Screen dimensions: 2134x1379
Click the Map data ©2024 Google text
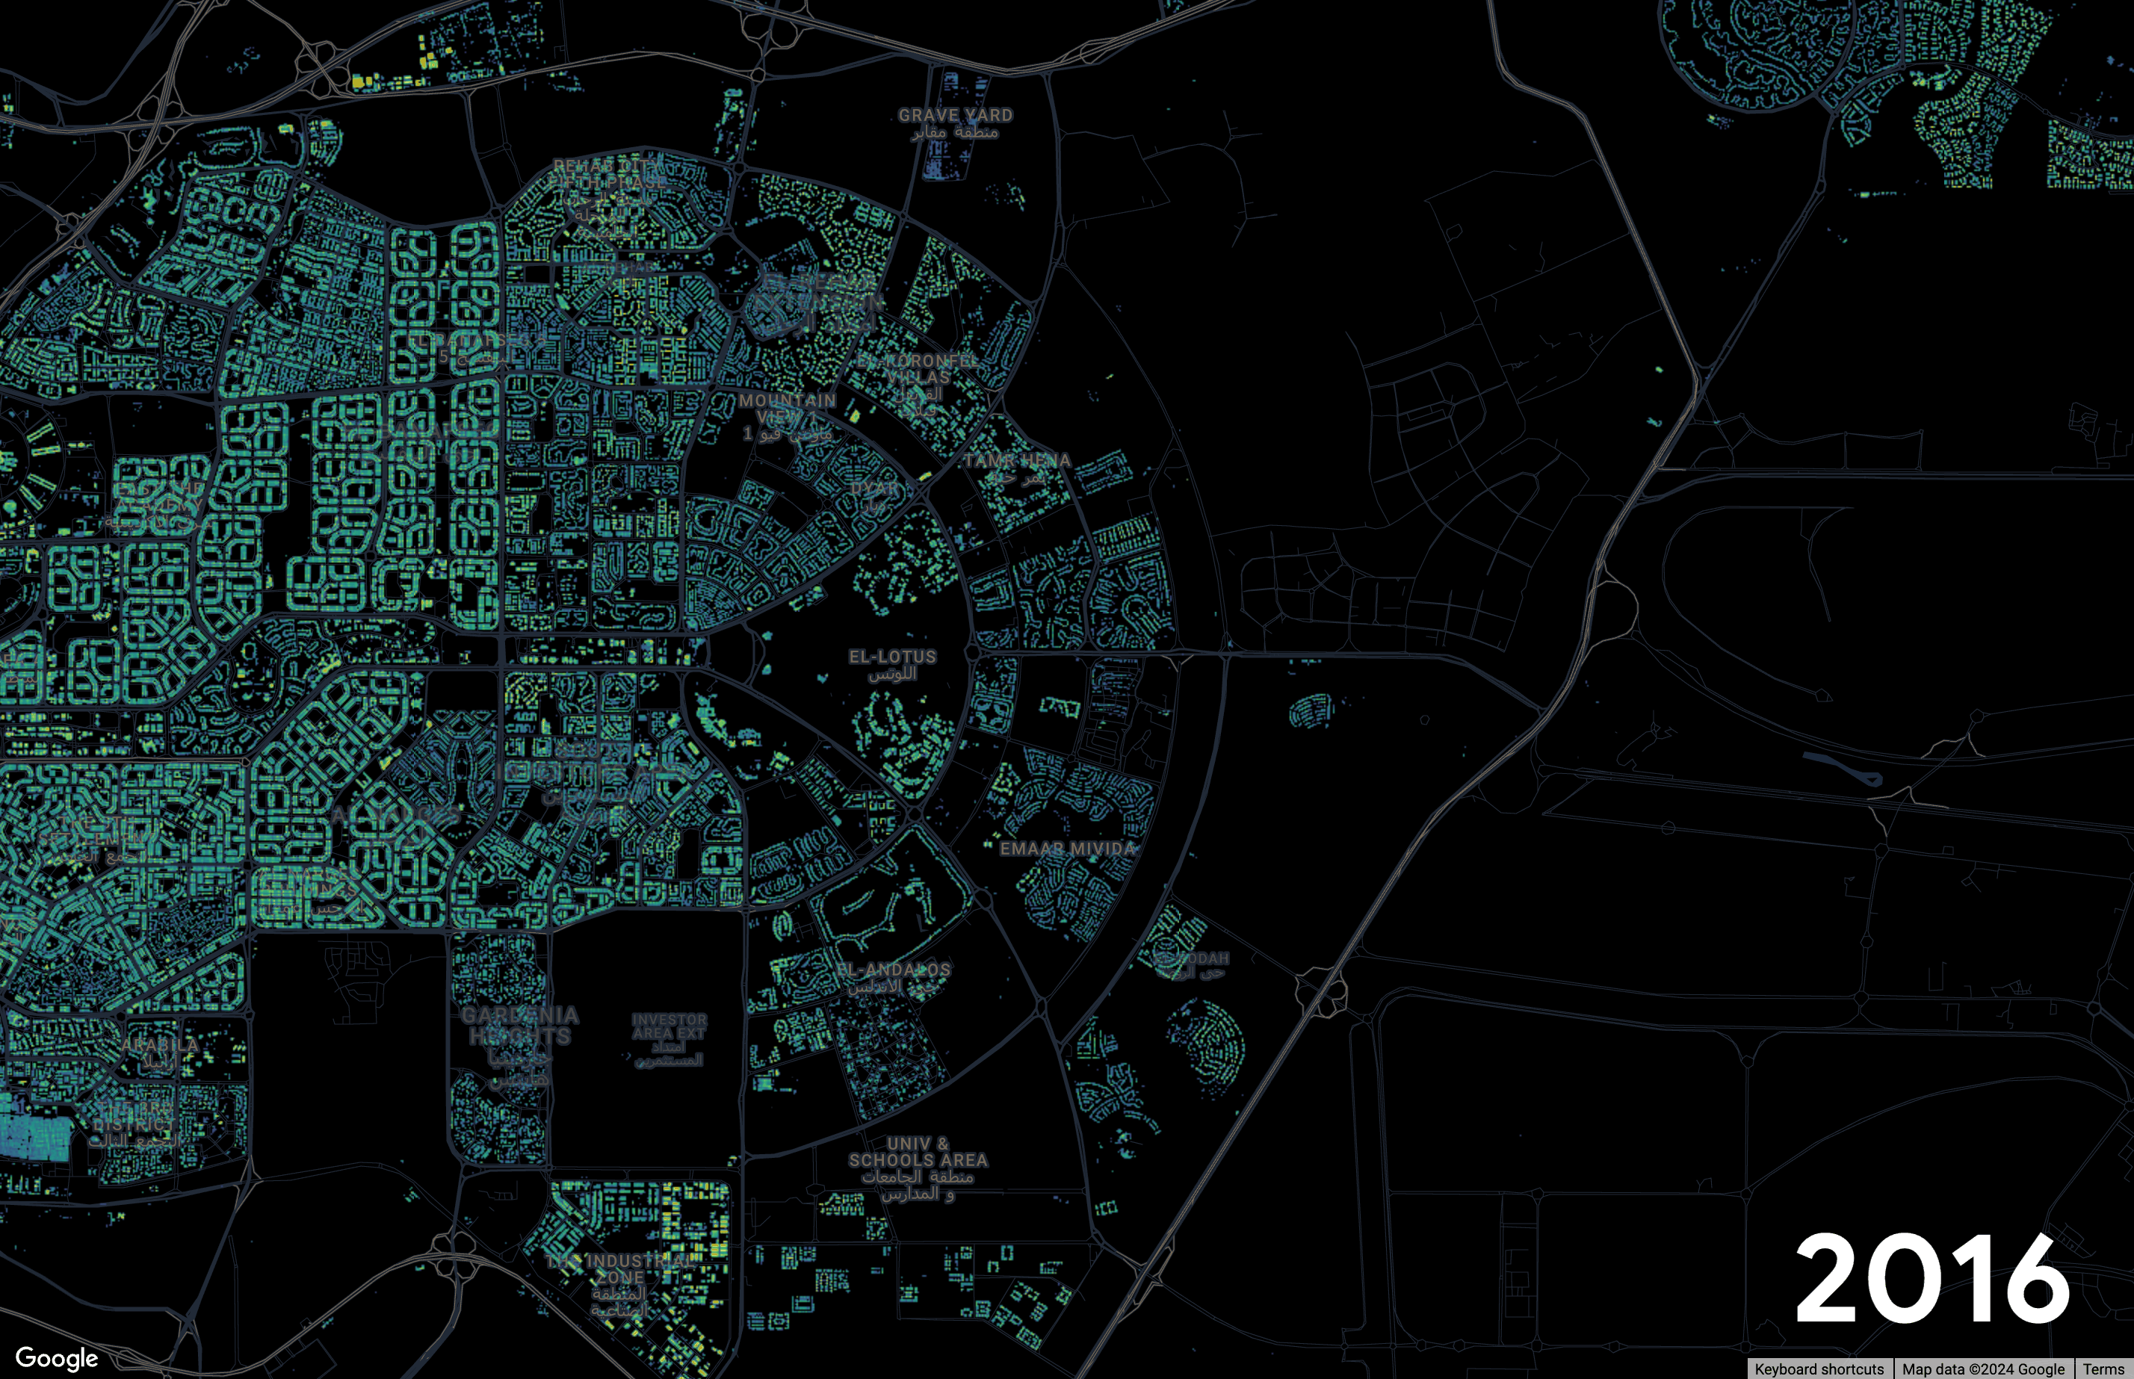[1982, 1369]
